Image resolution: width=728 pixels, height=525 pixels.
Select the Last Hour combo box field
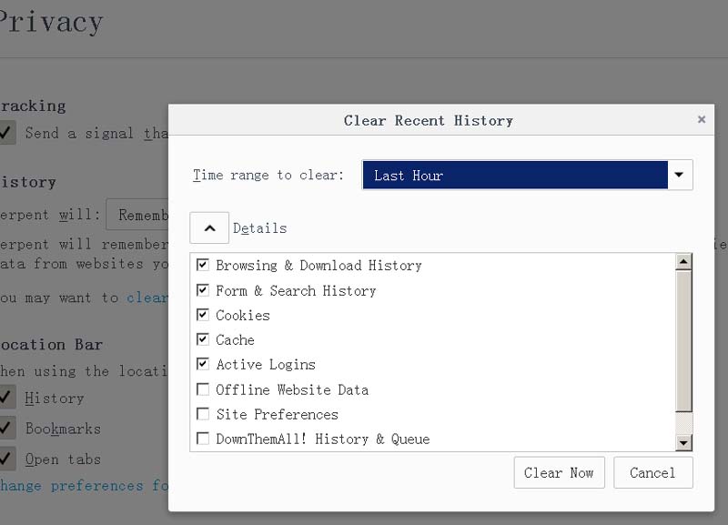tap(515, 175)
